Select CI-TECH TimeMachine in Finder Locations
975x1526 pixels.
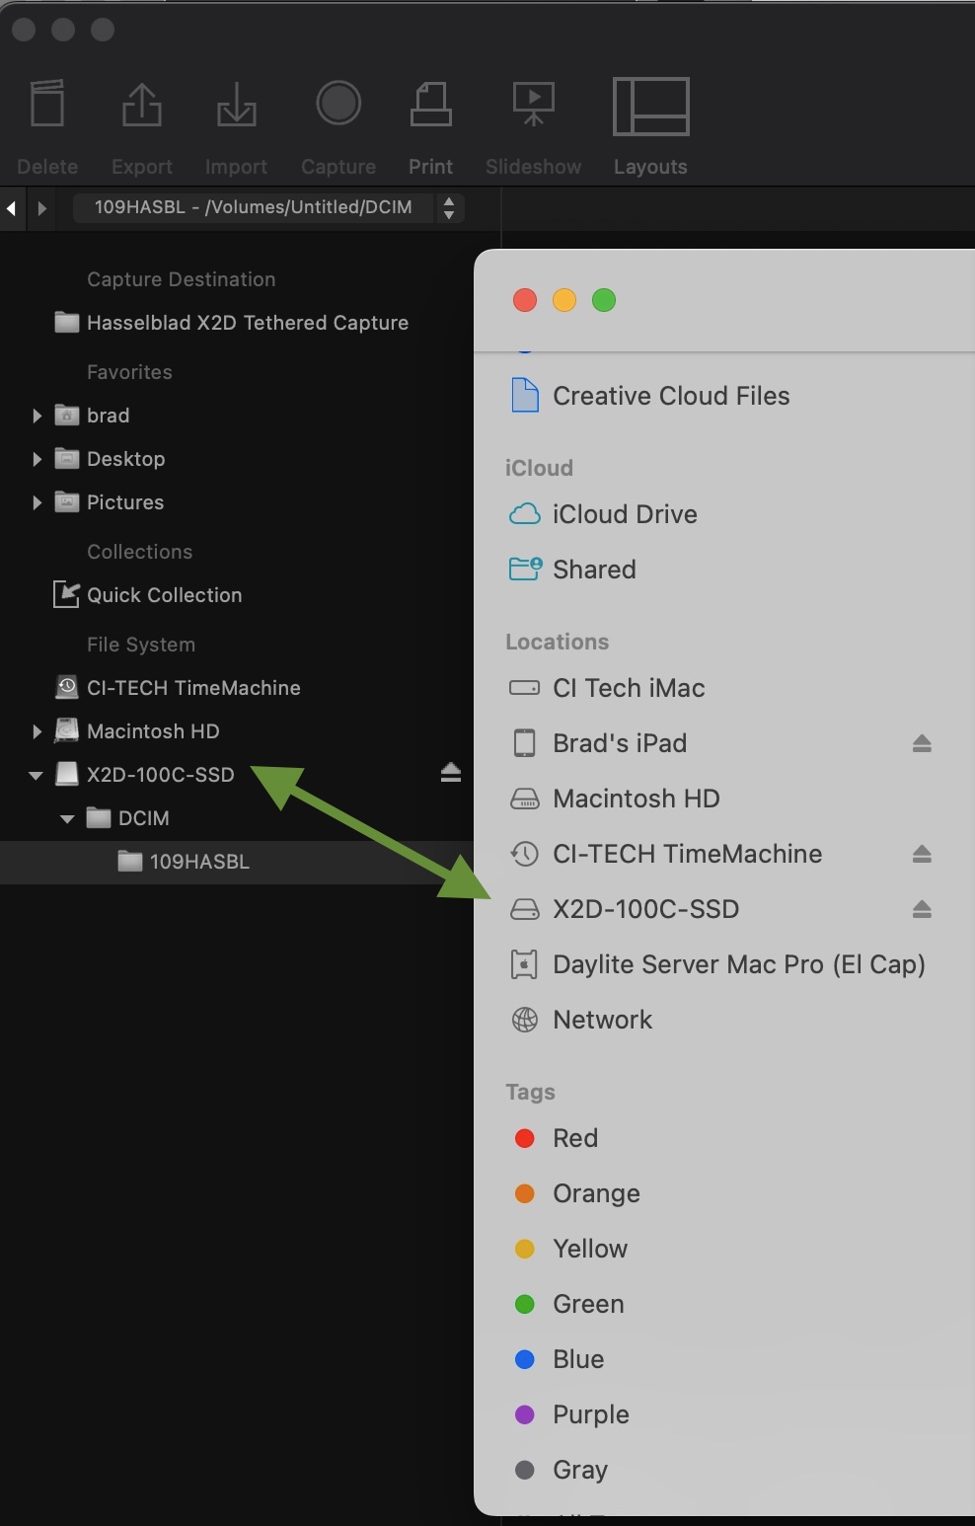pyautogui.click(x=688, y=854)
